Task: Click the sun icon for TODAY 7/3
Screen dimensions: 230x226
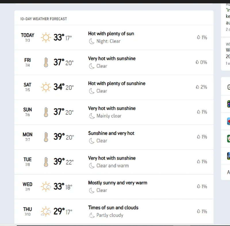Action: click(x=46, y=38)
